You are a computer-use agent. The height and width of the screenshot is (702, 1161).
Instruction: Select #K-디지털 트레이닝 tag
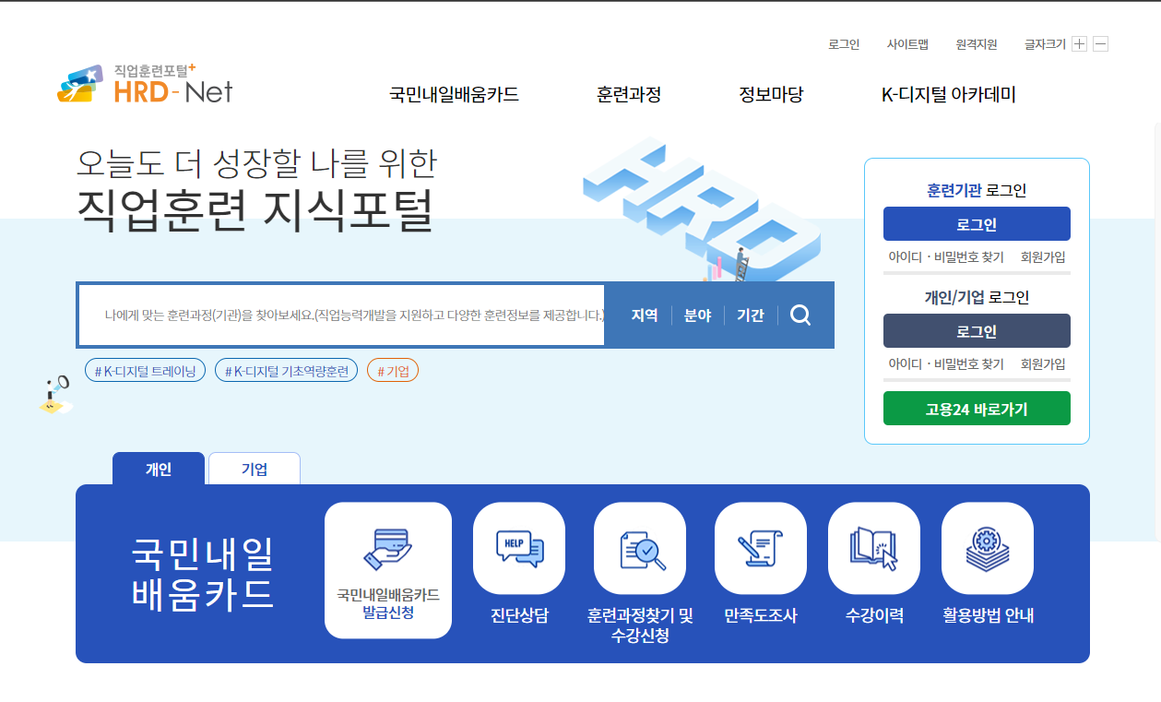coord(145,371)
